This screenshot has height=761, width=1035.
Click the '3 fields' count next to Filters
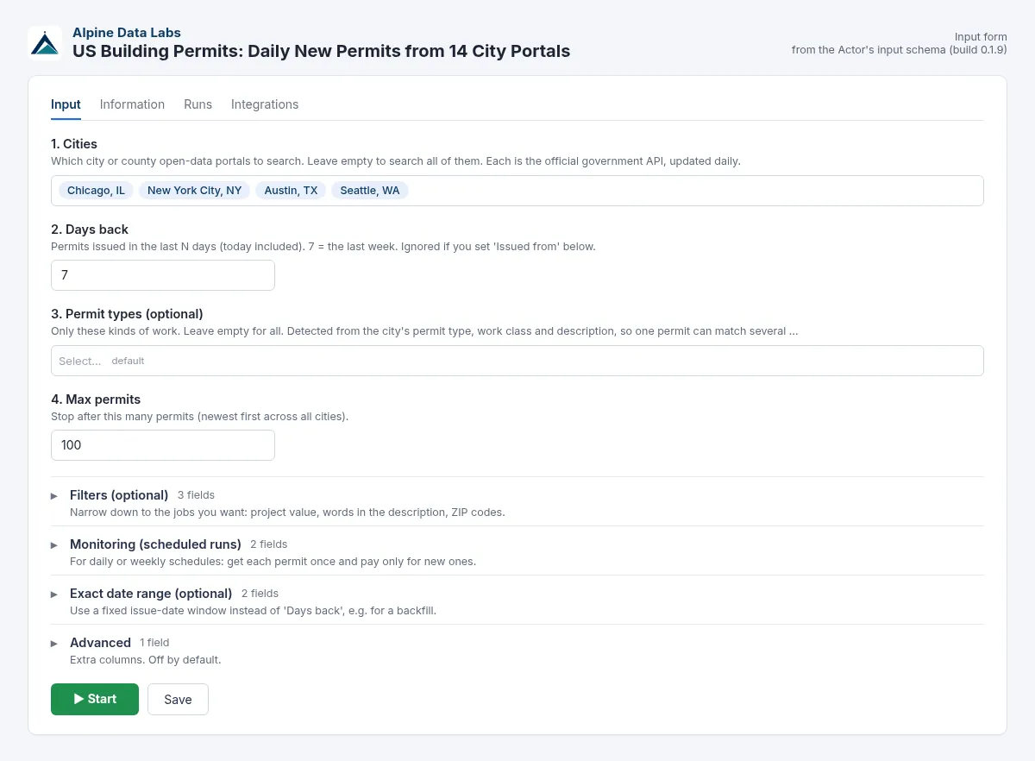[196, 495]
